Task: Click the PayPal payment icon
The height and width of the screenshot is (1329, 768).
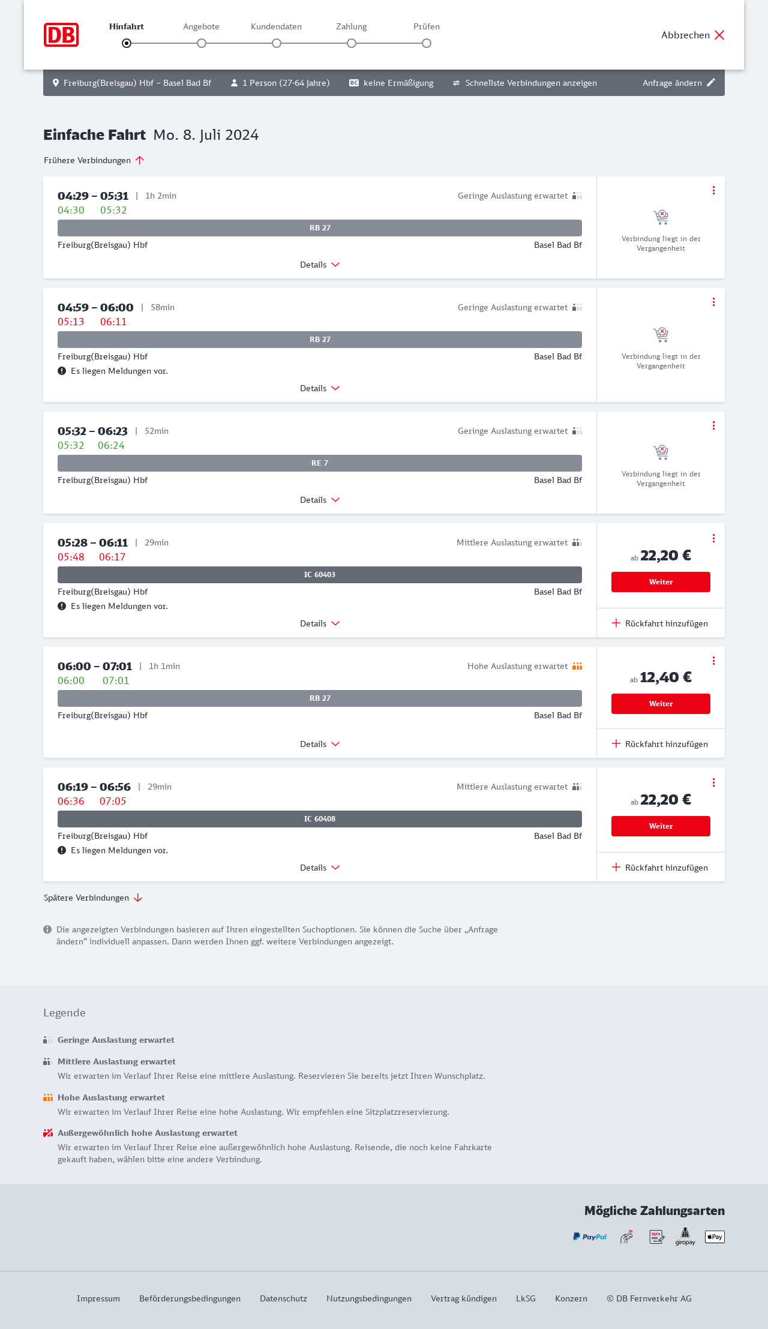Action: (590, 1237)
